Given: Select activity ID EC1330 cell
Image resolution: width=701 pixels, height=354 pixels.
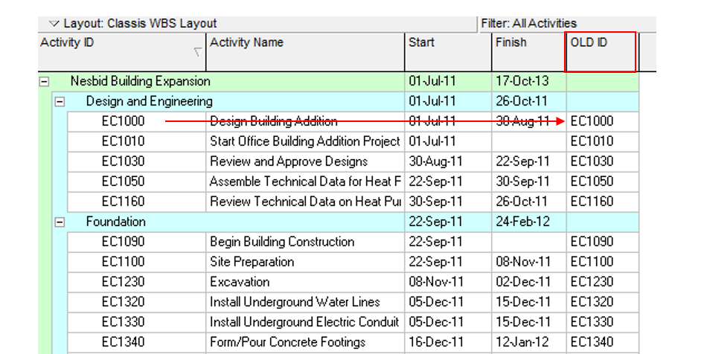Looking at the screenshot, I should pyautogui.click(x=137, y=322).
